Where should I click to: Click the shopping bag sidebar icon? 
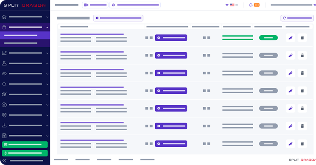(4, 27)
